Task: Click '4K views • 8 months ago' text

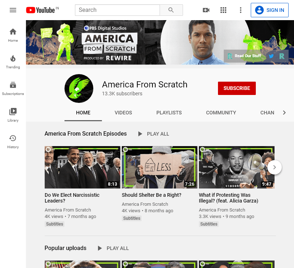Action: [147, 211]
